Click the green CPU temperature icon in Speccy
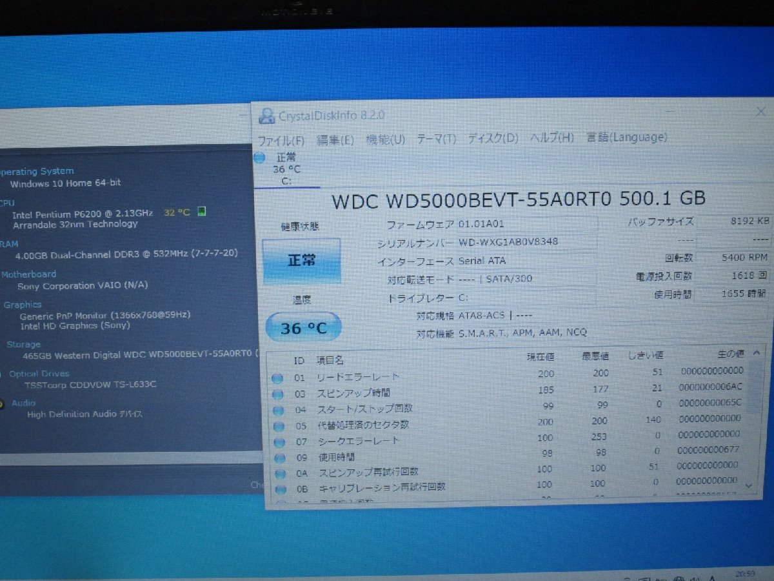Image resolution: width=774 pixels, height=581 pixels. 202,212
